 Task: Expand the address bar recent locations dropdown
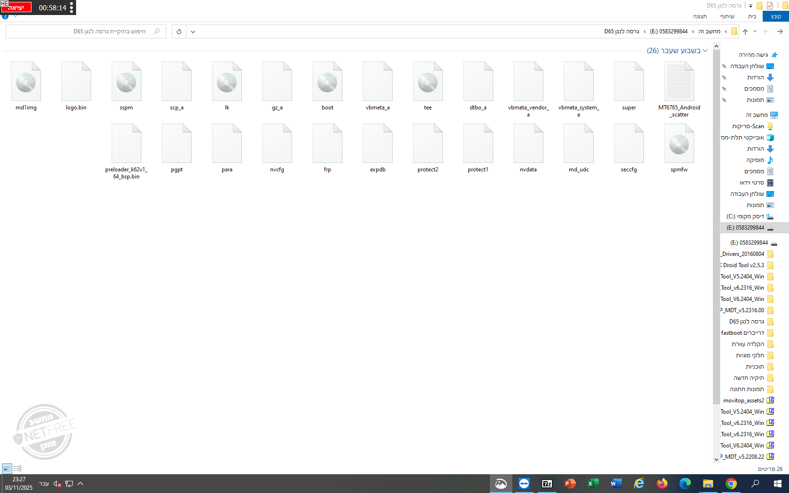coord(755,31)
